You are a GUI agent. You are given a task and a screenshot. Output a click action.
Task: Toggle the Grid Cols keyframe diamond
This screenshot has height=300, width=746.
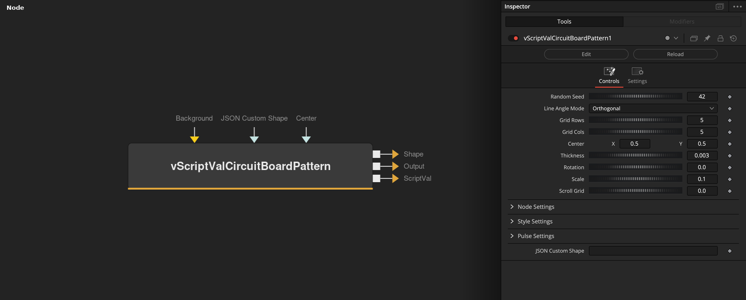tap(730, 132)
